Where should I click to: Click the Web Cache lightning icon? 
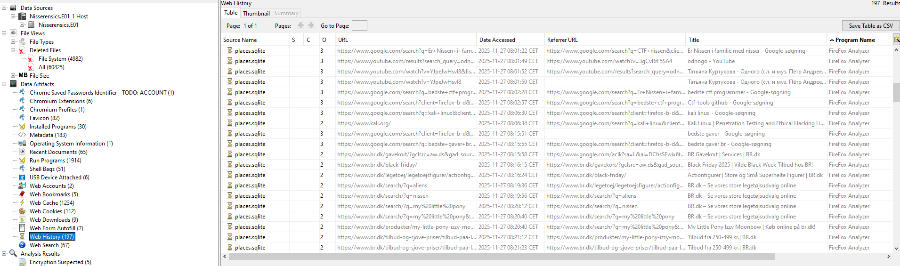tap(22, 202)
